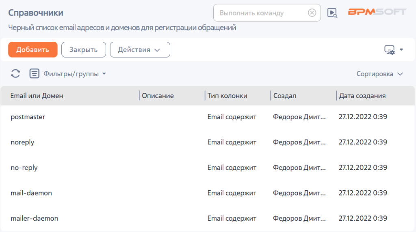Image resolution: width=416 pixels, height=232 pixels.
Task: Open process log search icon
Action: coord(332,13)
